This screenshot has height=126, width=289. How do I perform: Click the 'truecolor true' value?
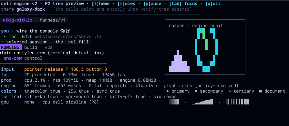[42, 91]
